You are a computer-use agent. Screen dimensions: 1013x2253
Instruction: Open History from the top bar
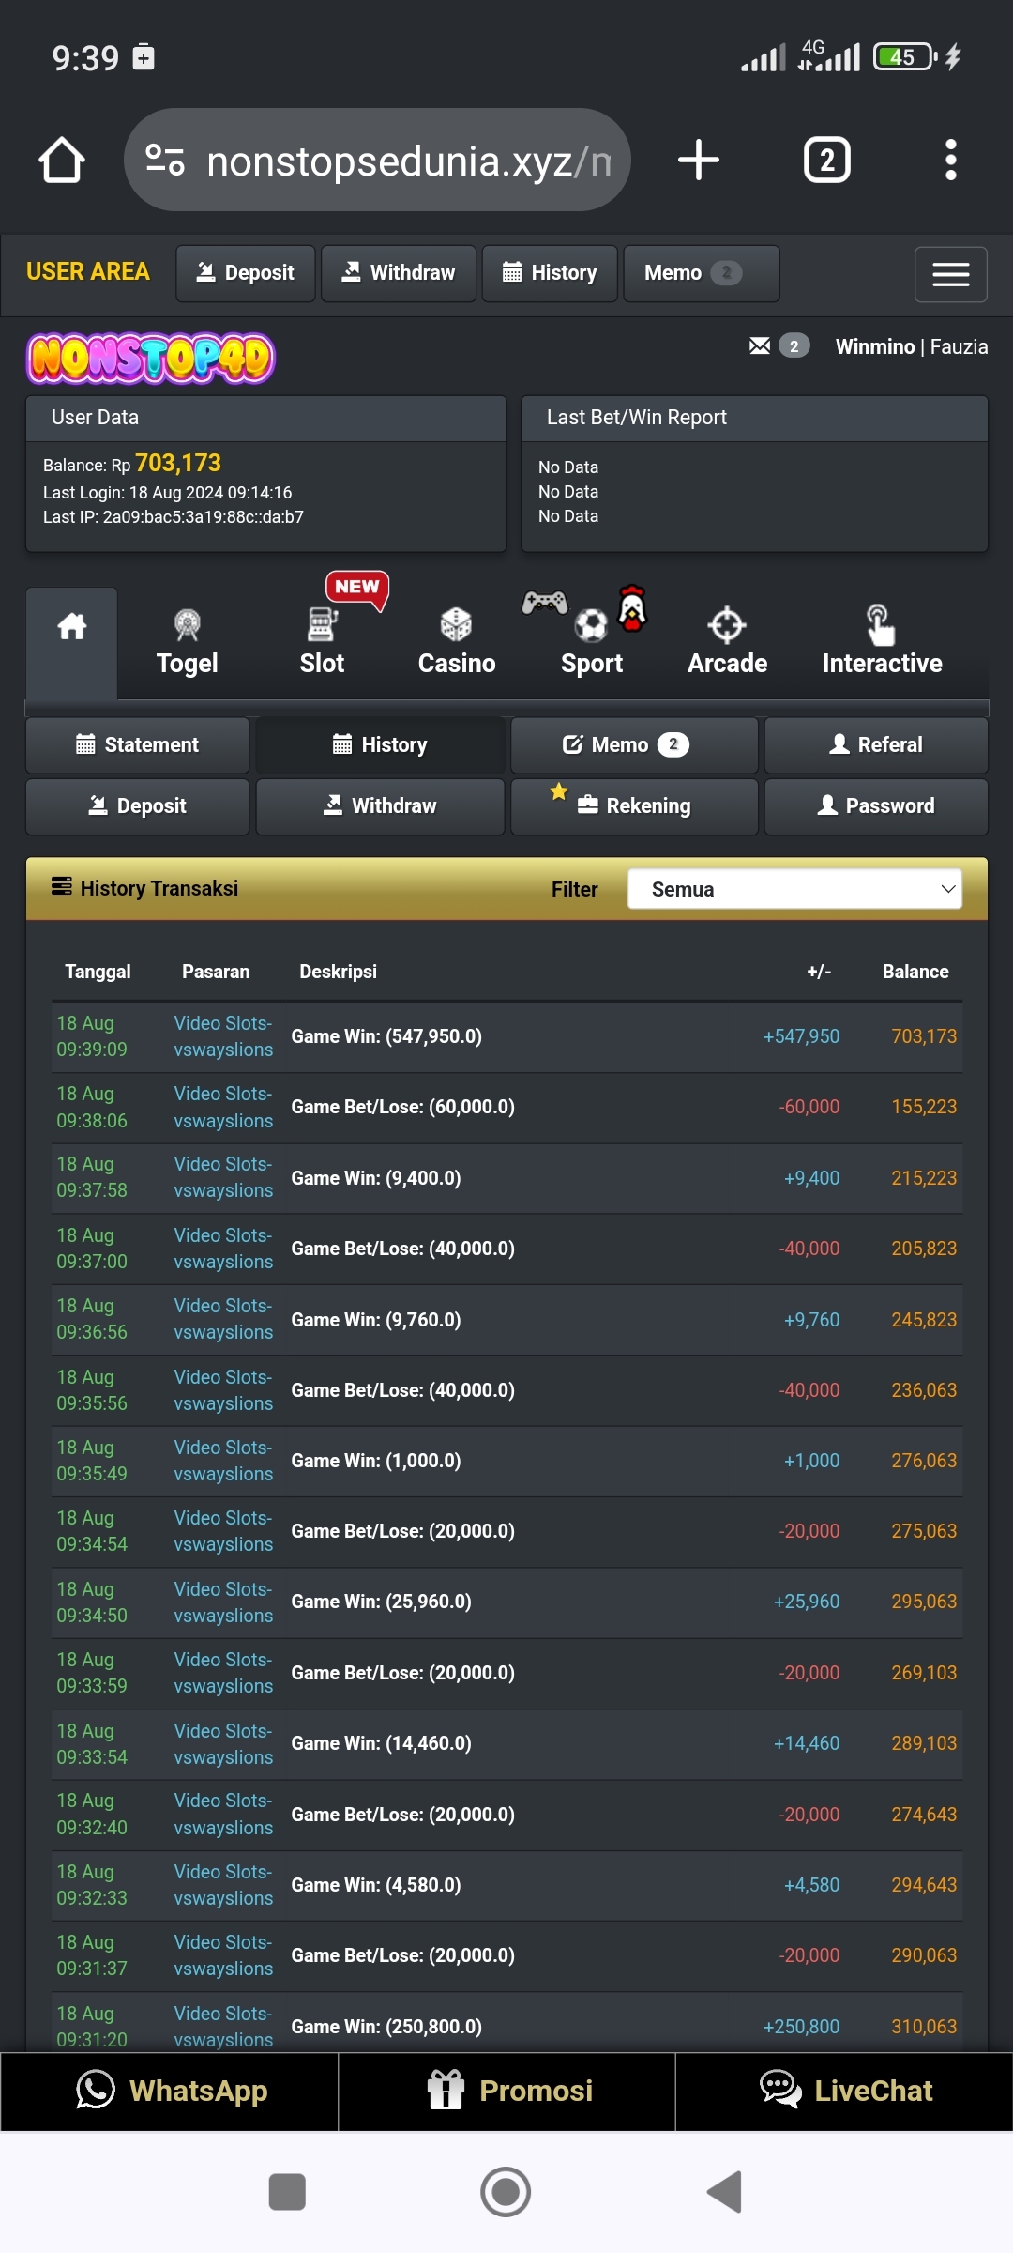tap(550, 273)
